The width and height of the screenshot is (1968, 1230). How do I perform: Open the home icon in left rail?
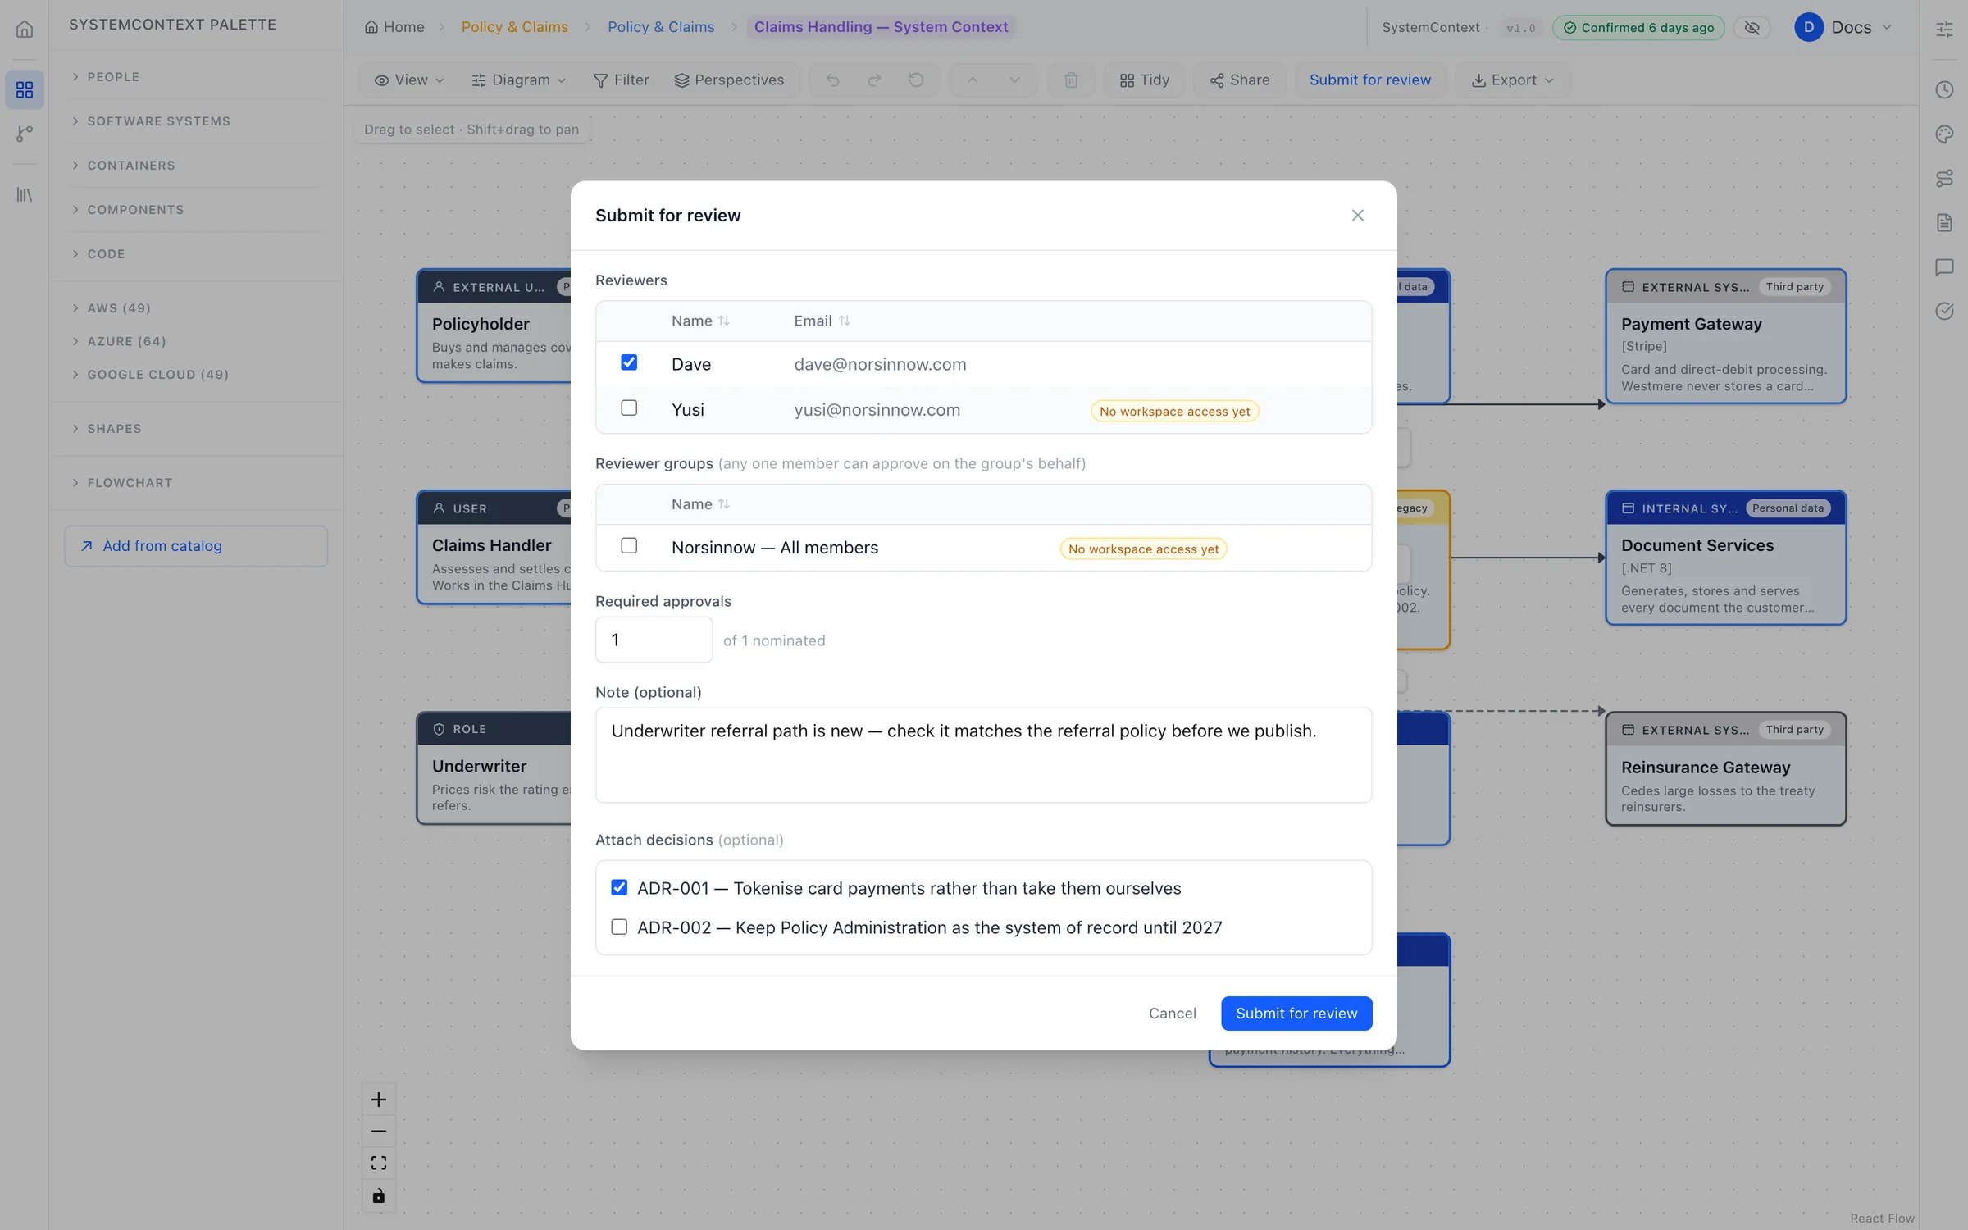25,30
